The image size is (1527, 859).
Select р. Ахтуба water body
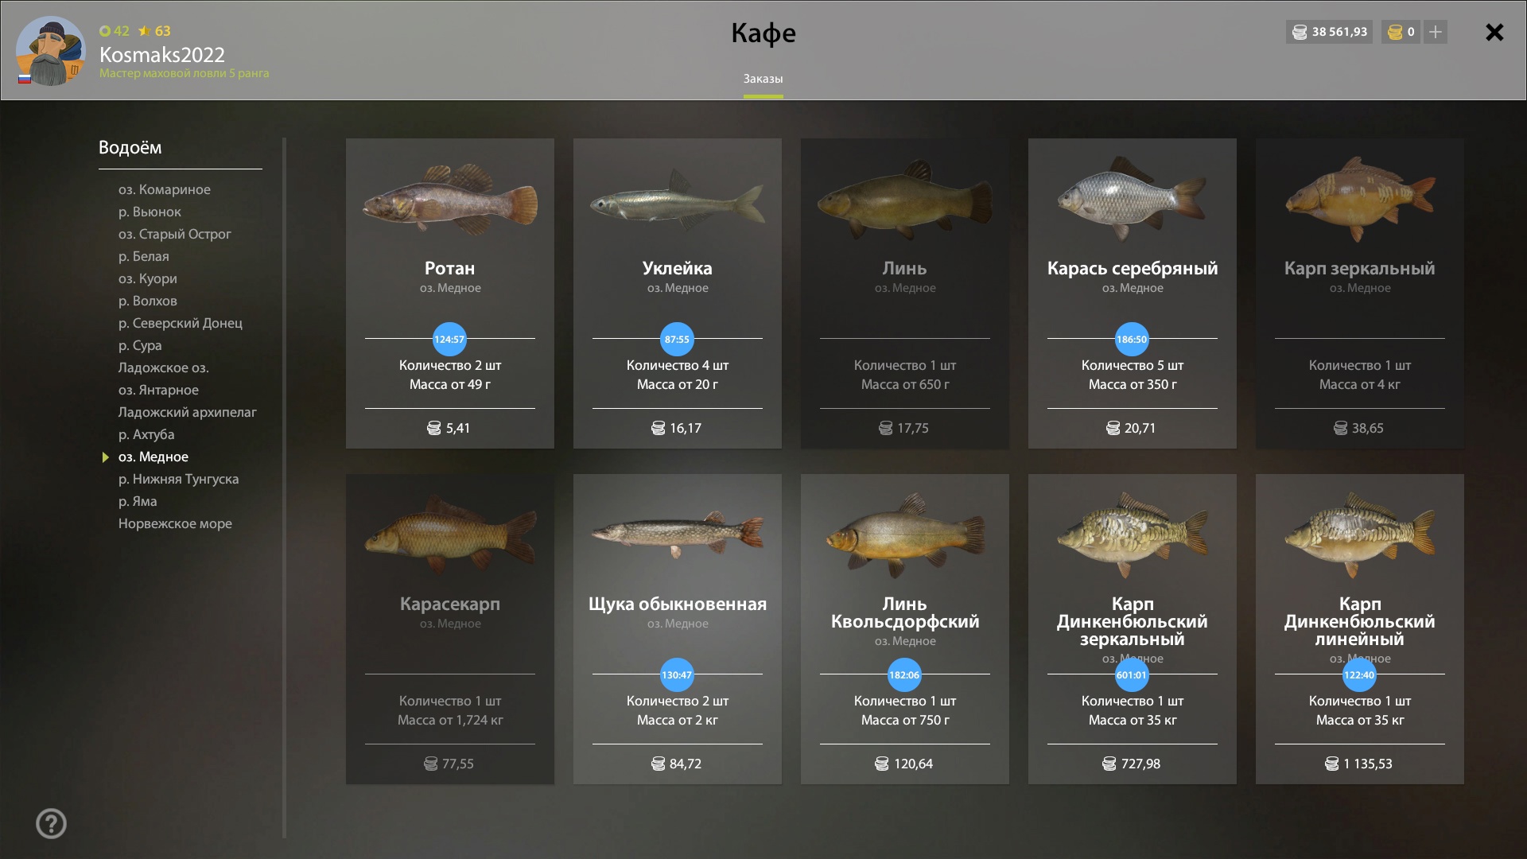146,434
